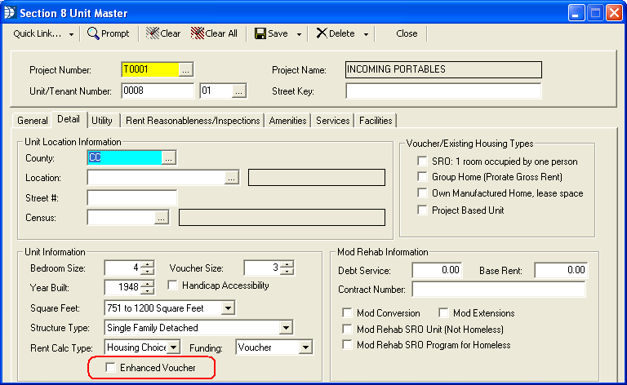The height and width of the screenshot is (385, 627).
Task: Open the Structure Type dropdown
Action: [286, 328]
